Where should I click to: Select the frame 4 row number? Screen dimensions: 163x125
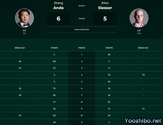click(81, 75)
